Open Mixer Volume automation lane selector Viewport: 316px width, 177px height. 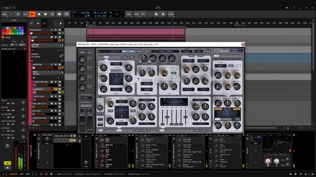[x=47, y=73]
